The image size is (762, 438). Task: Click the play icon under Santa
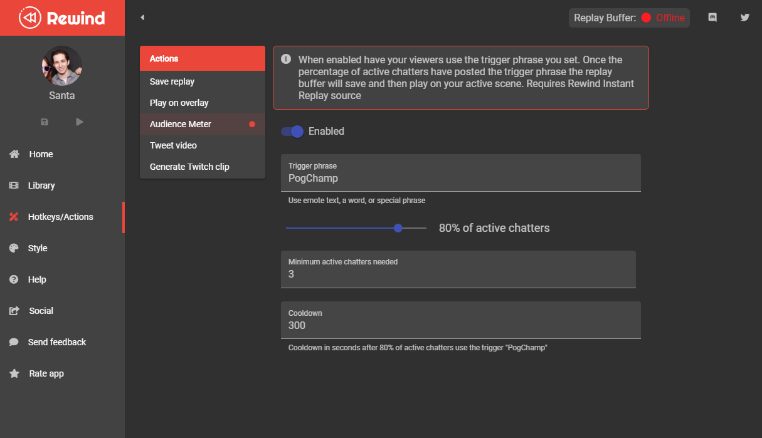(80, 122)
